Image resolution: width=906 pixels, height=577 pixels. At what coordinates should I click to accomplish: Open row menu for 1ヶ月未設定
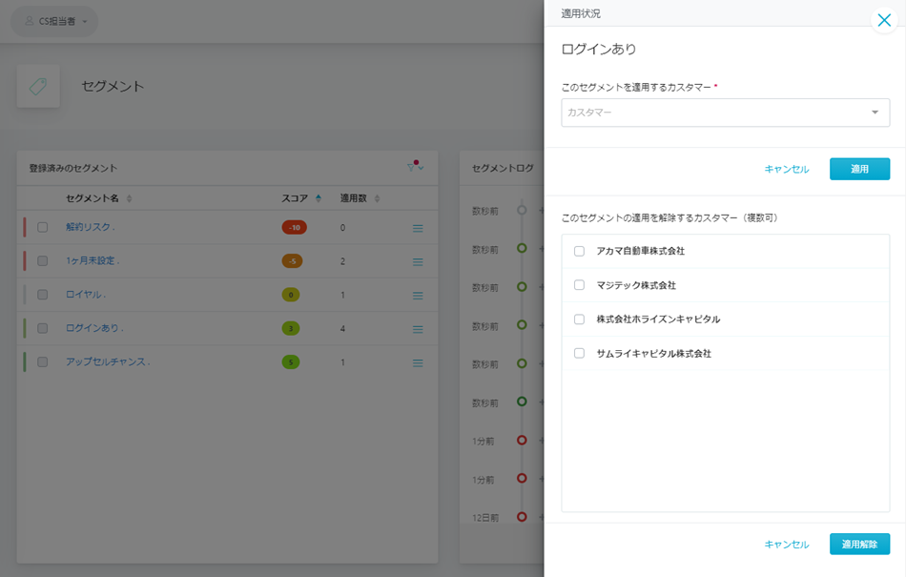tap(418, 261)
